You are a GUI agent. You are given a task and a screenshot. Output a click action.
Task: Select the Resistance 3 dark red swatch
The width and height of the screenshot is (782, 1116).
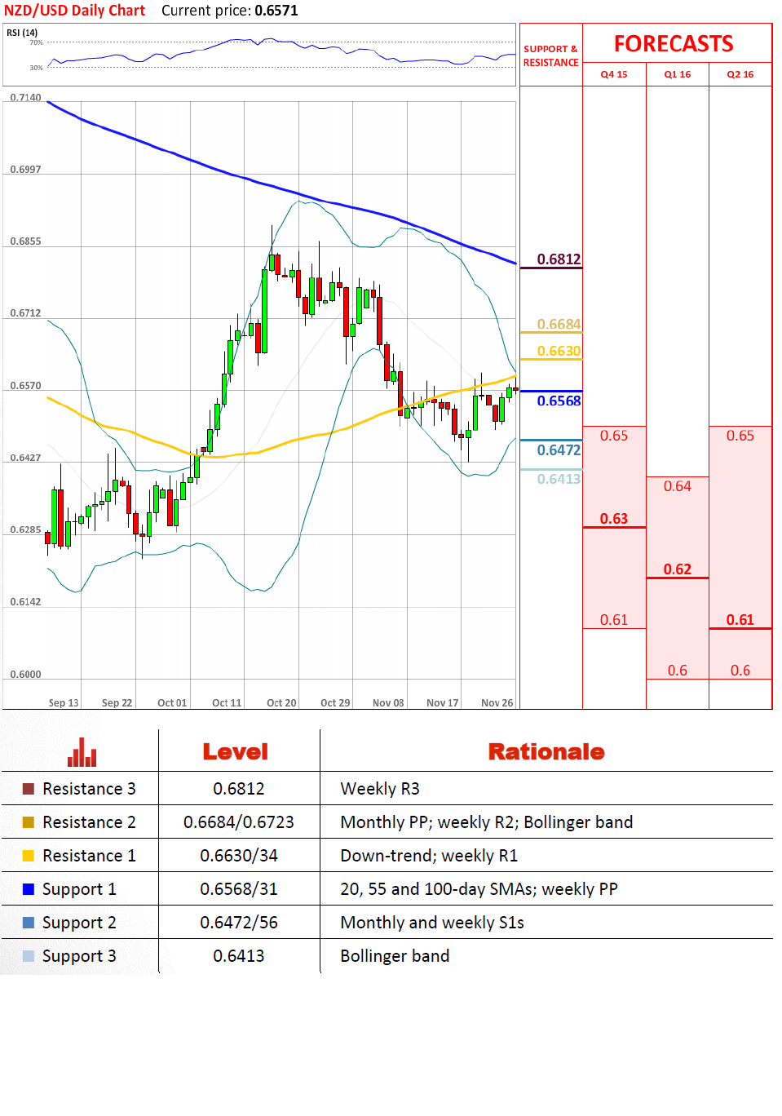(x=29, y=789)
